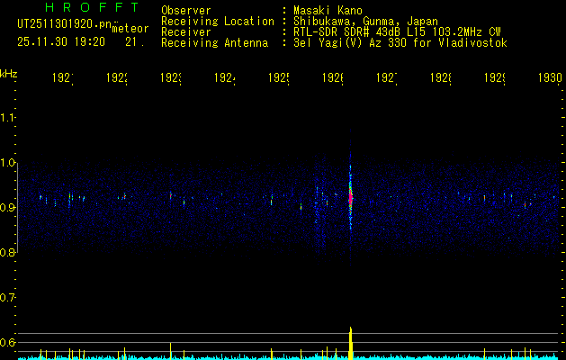This screenshot has height=360, width=566.
Task: Click the date stamp 25.11.30 19:20
Action: click(61, 42)
